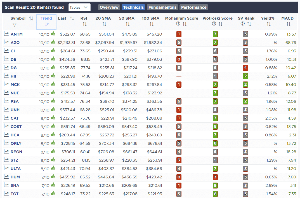Click the Piotroski Score help question icon
Image resolution: width=300 pixels, height=198 pixels.
point(214,24)
